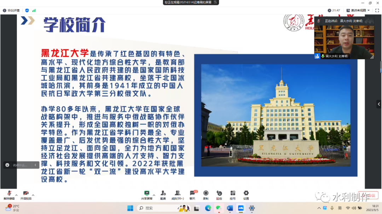Open Microsoft Edge from taskbar
Screen dimensions: 382x214
pyautogui.click(x=208, y=208)
